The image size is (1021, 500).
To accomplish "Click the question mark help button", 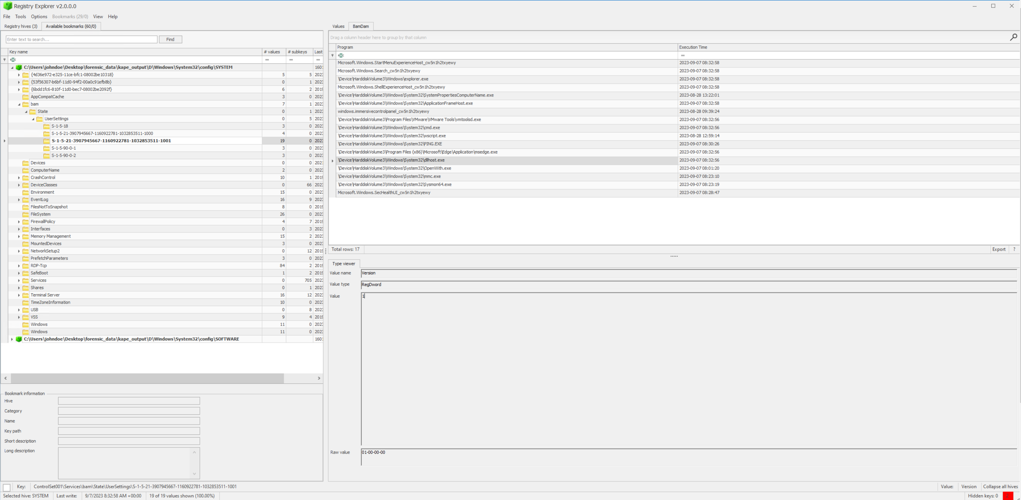I will [x=1014, y=249].
